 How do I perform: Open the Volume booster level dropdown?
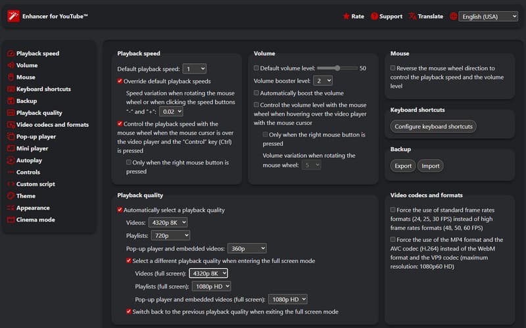[x=323, y=81]
